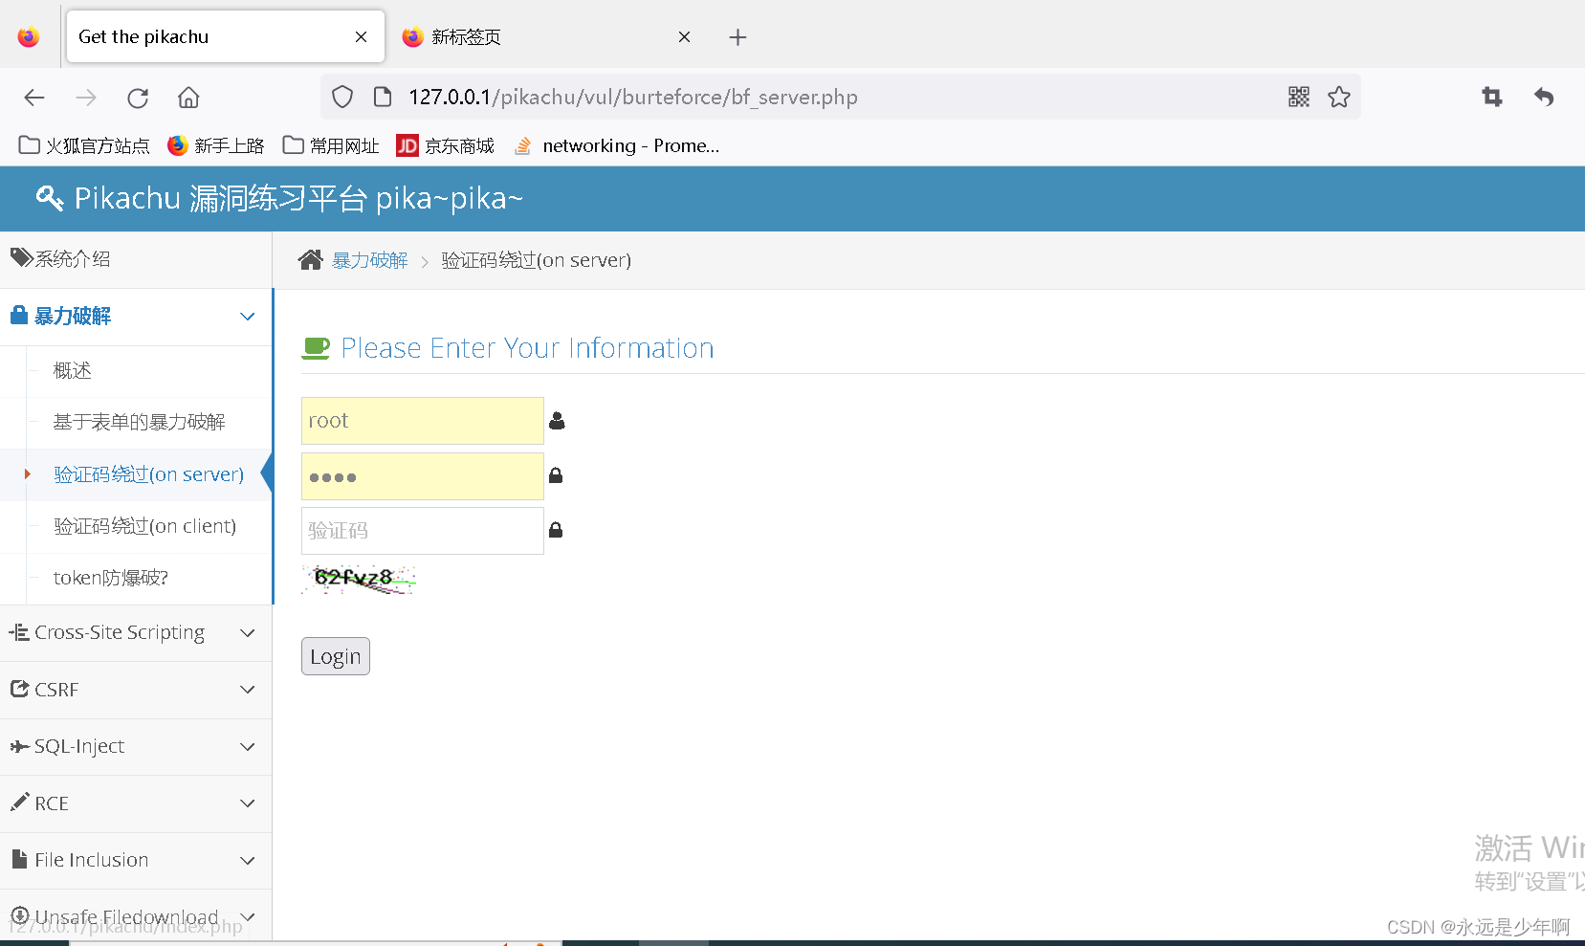
Task: Select 验证码绕过(on client) sidebar item
Action: (145, 526)
